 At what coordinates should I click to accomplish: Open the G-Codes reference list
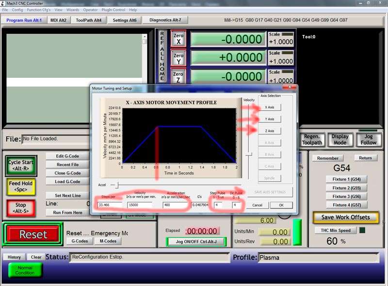80,241
